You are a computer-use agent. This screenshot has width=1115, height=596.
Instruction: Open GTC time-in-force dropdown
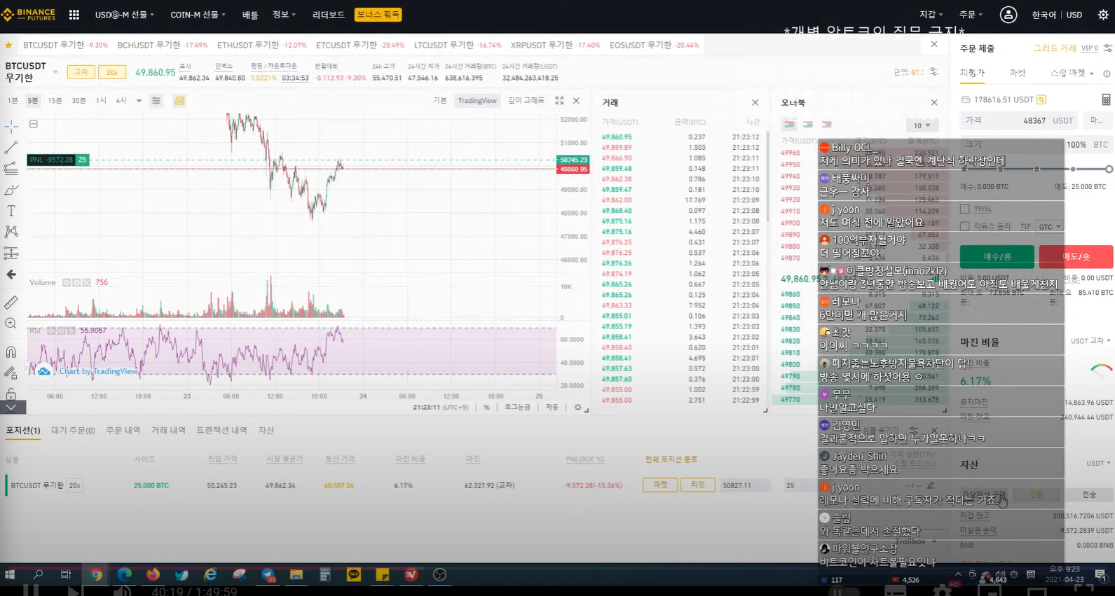pos(1049,227)
